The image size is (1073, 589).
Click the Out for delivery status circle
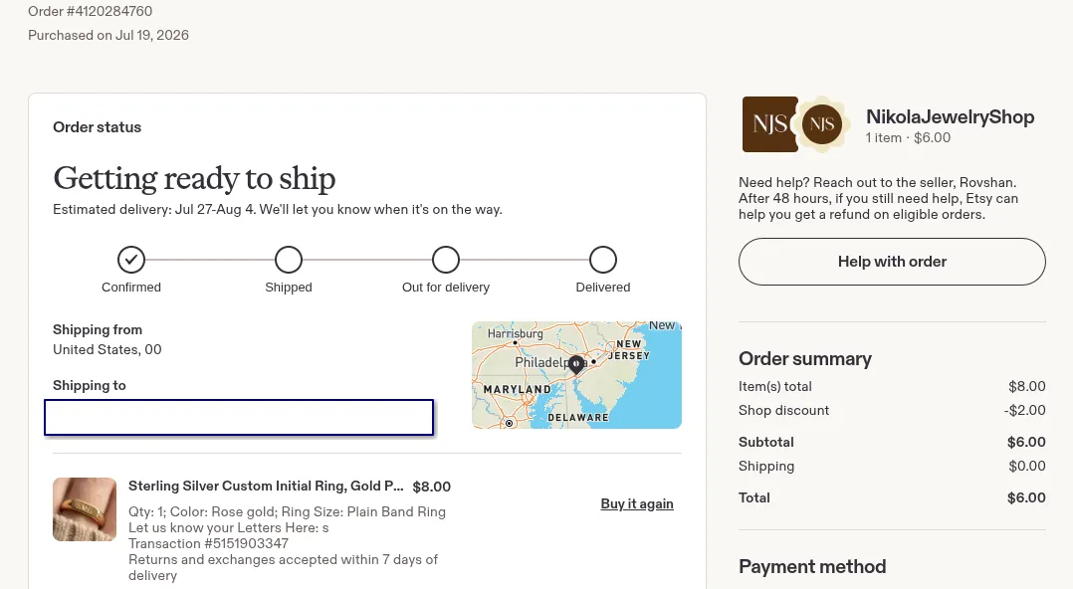pos(446,260)
